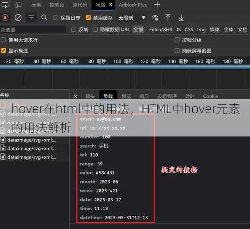Open the Cookie details tab
250x229 pixels.
click(210, 96)
